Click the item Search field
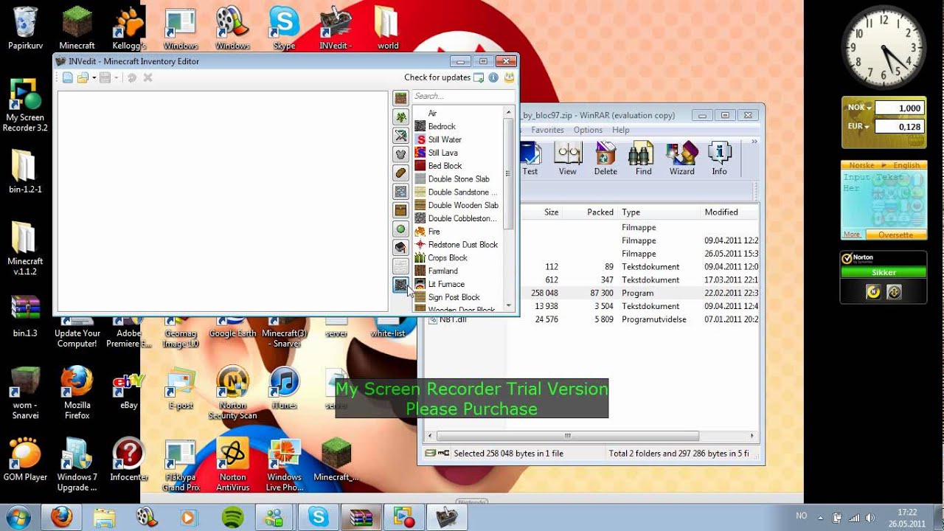The width and height of the screenshot is (944, 531). (x=463, y=96)
